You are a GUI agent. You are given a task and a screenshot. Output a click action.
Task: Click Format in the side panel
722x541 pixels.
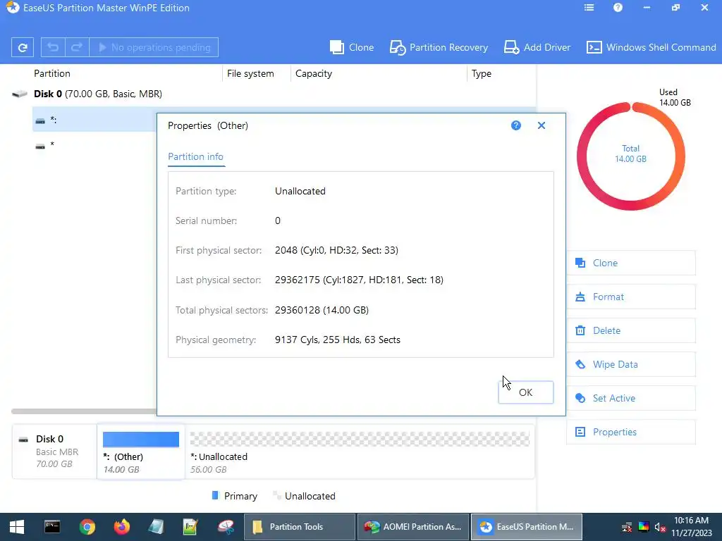tap(631, 297)
